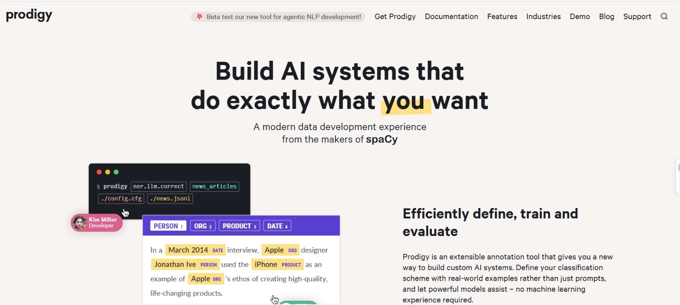
Task: Click the ./news.jsonl argument in terminal
Action: [170, 199]
